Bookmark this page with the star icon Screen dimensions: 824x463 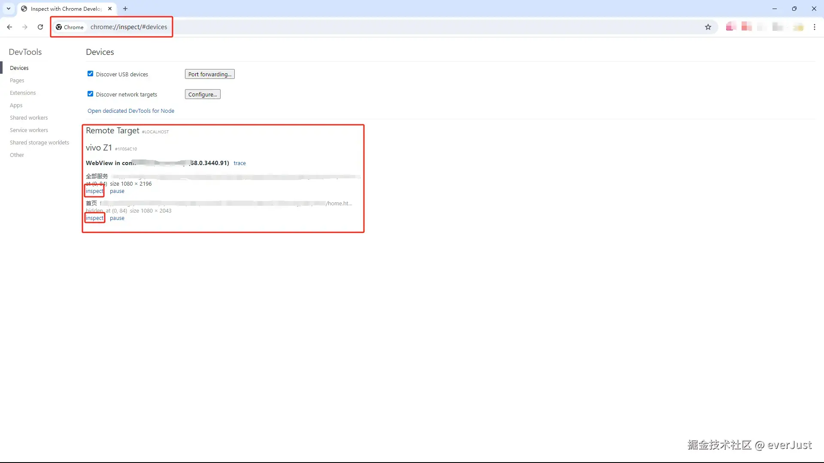[708, 27]
